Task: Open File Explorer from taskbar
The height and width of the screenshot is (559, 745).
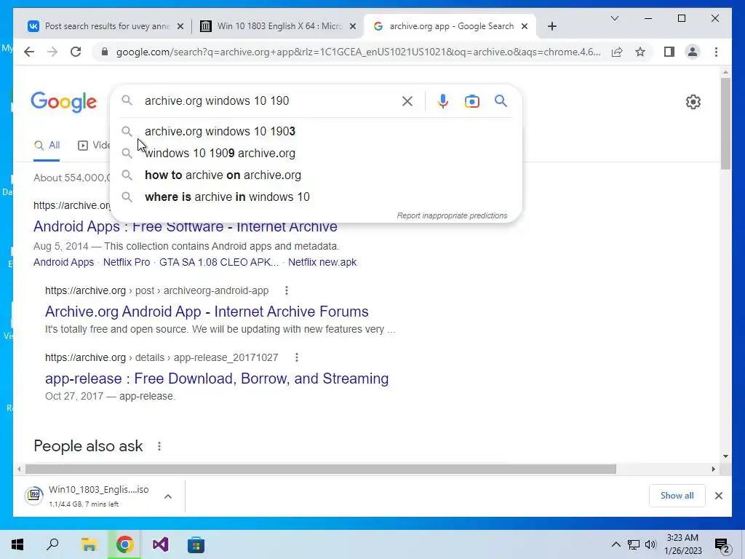Action: coord(88,544)
